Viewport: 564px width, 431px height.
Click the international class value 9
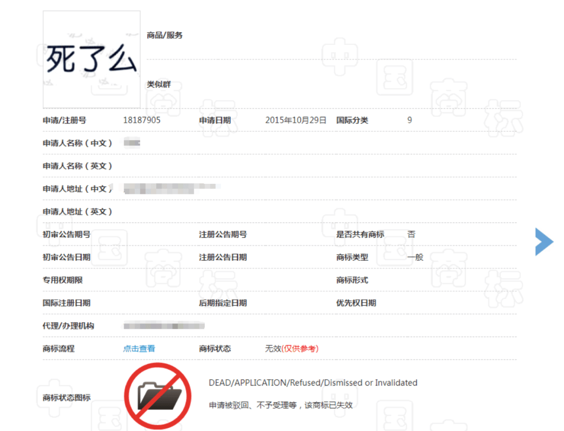pyautogui.click(x=409, y=120)
